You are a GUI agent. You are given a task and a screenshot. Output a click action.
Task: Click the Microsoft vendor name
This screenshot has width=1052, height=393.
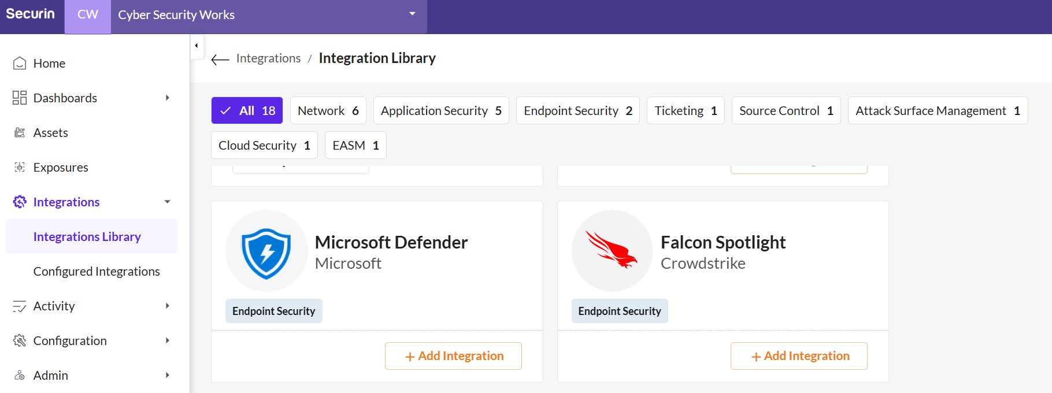[348, 264]
